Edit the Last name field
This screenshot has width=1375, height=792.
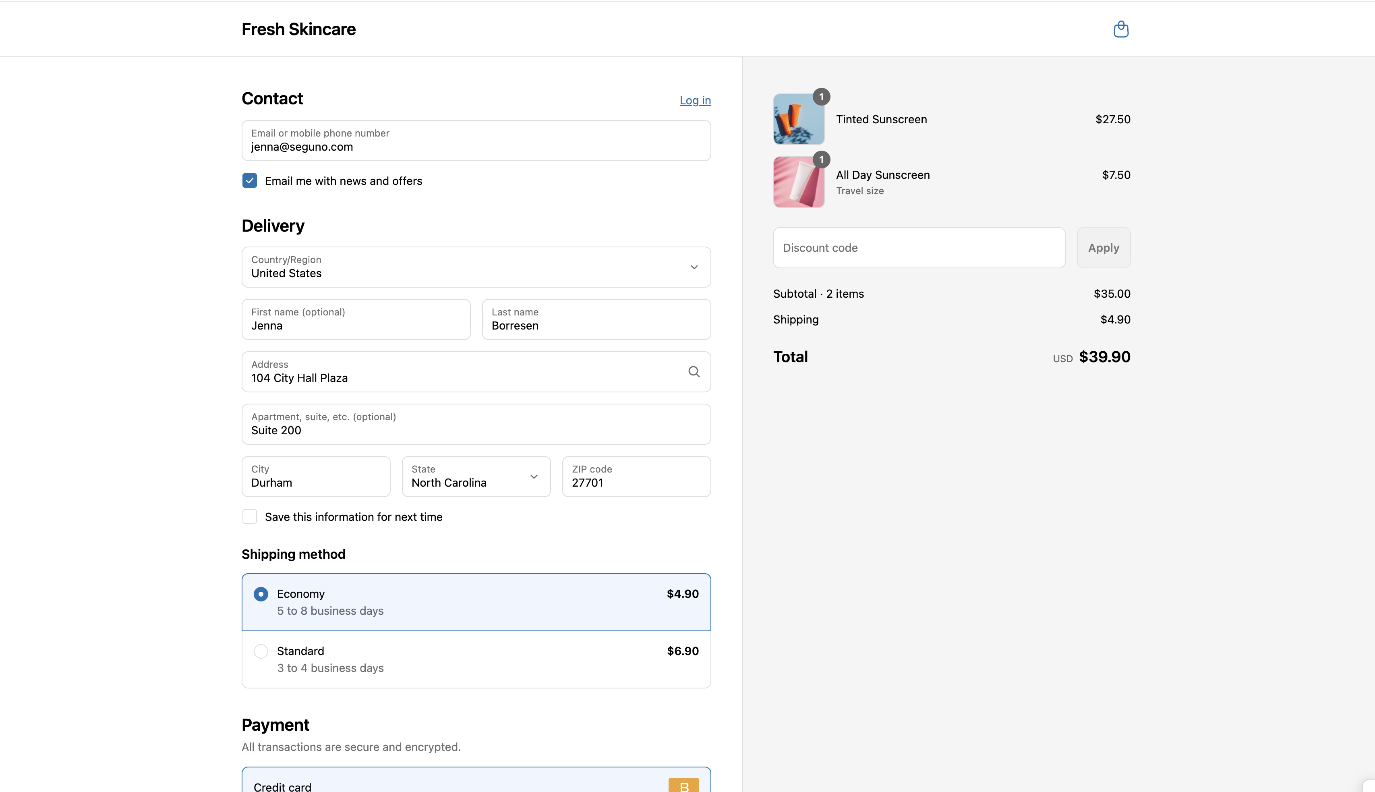(x=596, y=320)
